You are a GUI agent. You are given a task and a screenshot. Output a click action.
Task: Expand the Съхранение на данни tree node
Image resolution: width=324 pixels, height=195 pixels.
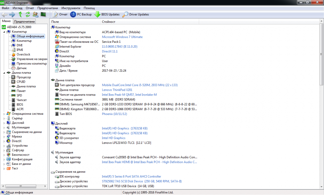(4, 132)
